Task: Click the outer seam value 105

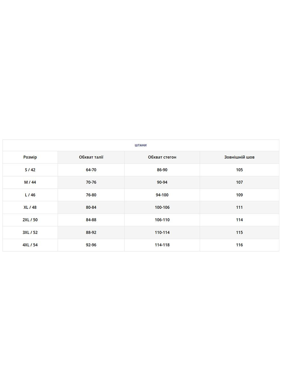Action: 239,170
